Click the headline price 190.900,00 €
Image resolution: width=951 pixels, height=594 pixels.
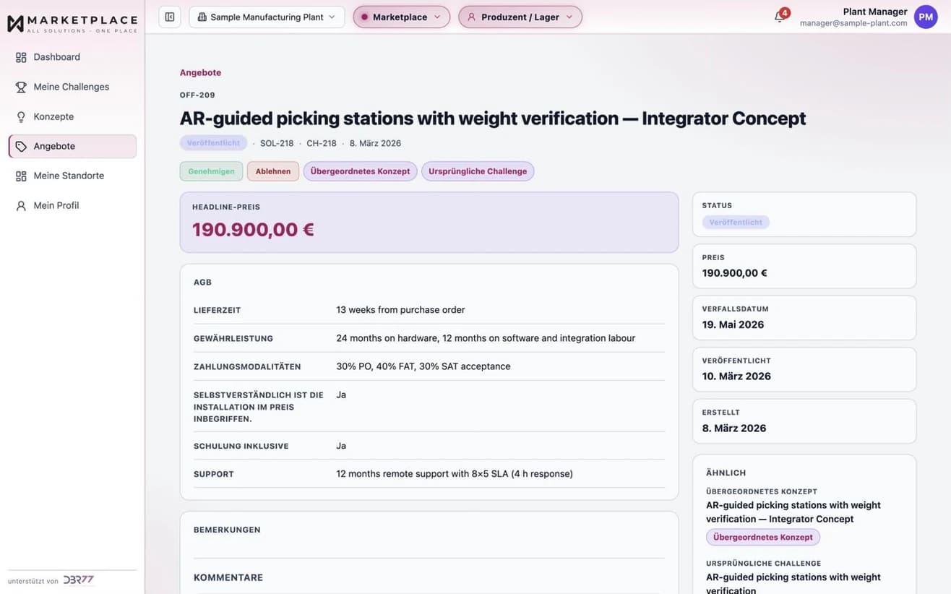(253, 230)
